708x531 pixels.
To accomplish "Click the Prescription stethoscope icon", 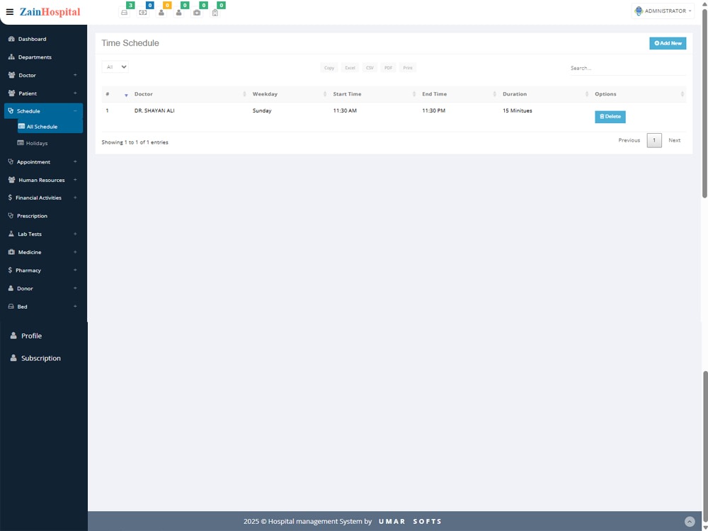I will coord(11,216).
